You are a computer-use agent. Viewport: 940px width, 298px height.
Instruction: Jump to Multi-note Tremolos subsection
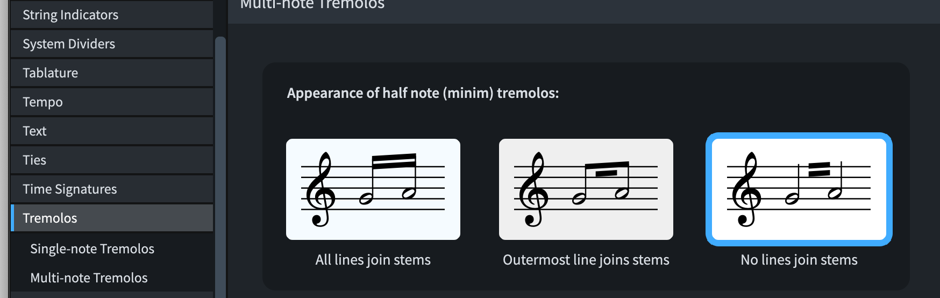pyautogui.click(x=89, y=278)
